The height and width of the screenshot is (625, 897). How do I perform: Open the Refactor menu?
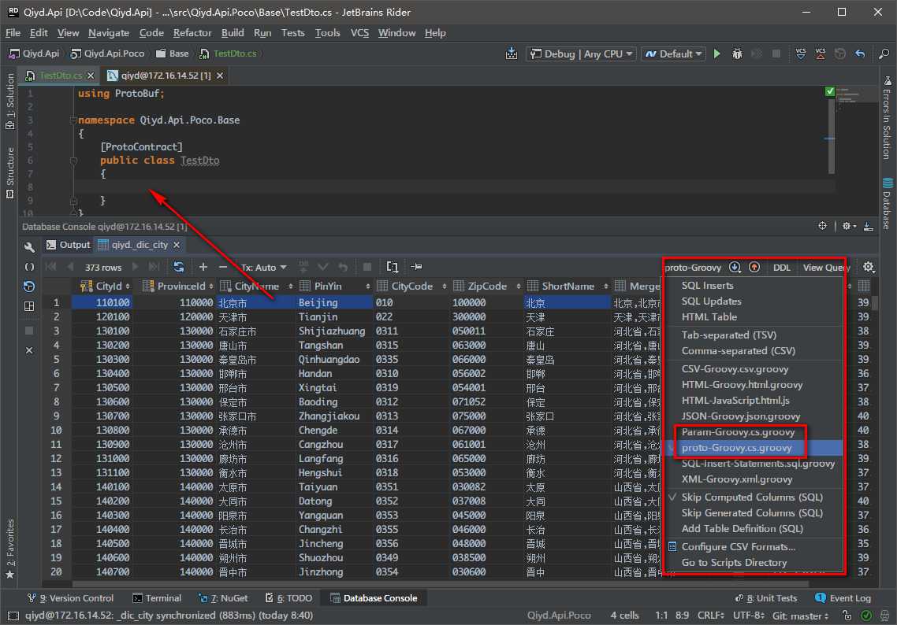click(192, 32)
